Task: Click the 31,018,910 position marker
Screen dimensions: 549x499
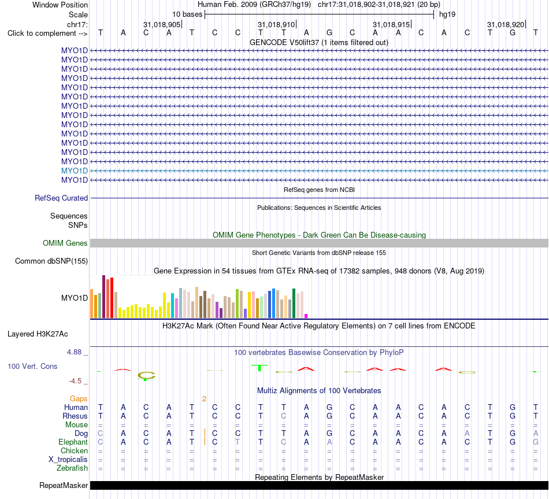Action: (276, 24)
